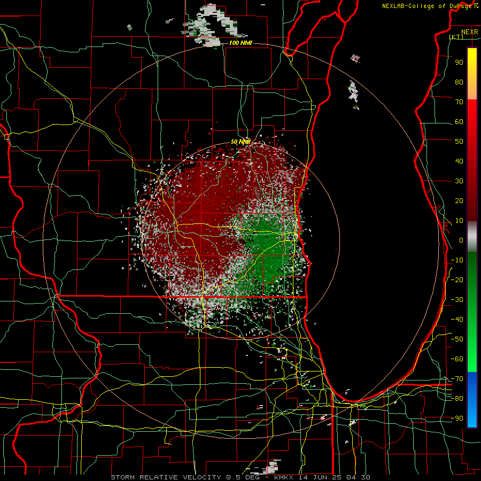
Task: Click the -10 scale value
Action: coord(457,260)
